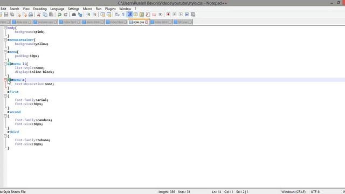Click the green Undo arrow icon
Screen dimensions: 345x194
click(x=59, y=15)
